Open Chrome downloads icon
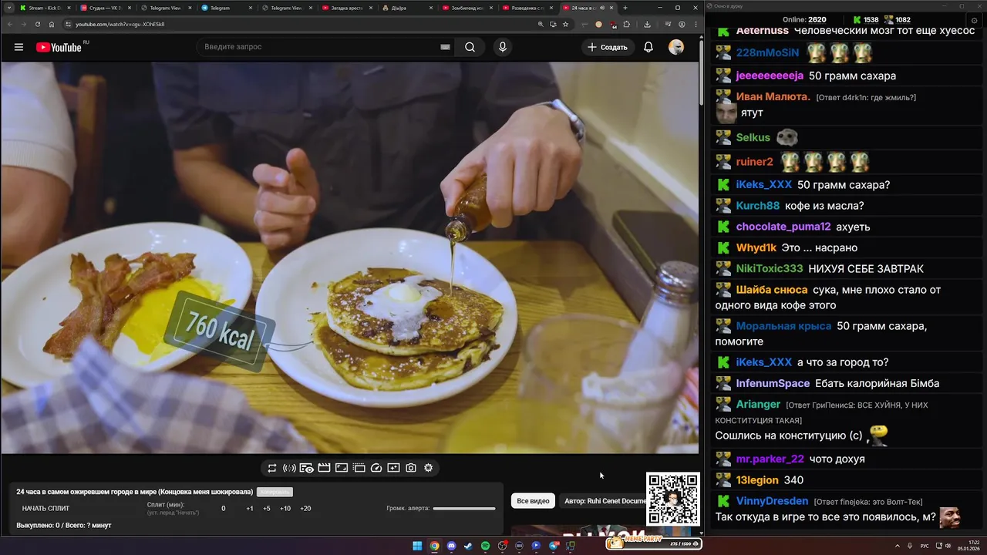Viewport: 987px width, 555px height. point(647,24)
